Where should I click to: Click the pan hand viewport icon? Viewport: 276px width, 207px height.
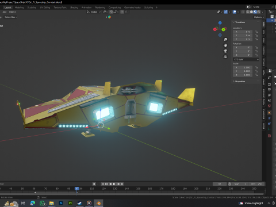coord(225,45)
